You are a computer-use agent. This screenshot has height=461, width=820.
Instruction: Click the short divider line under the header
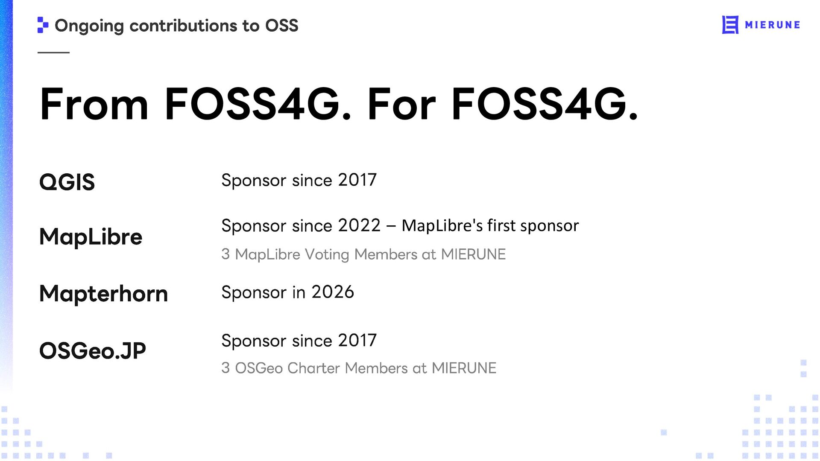(x=53, y=53)
